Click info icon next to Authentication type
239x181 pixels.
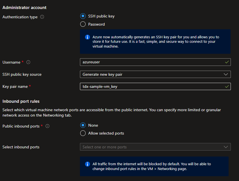tap(42, 17)
